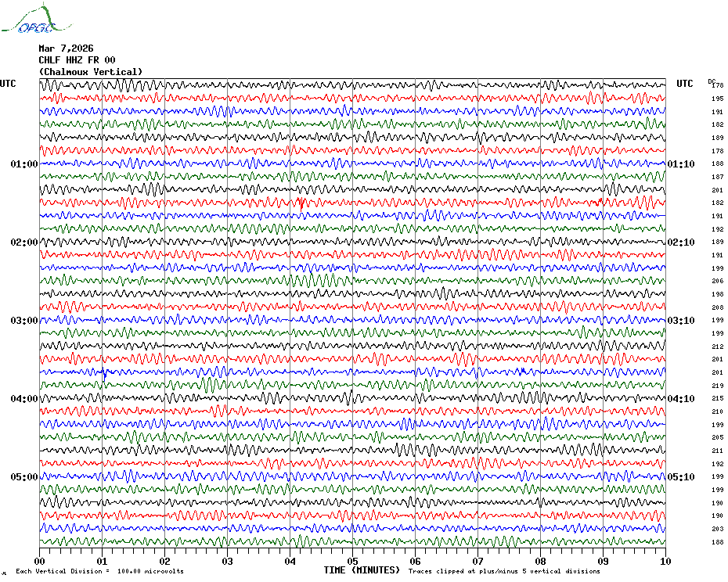Click the '04:10' time label
The width and height of the screenshot is (728, 582).
[681, 399]
